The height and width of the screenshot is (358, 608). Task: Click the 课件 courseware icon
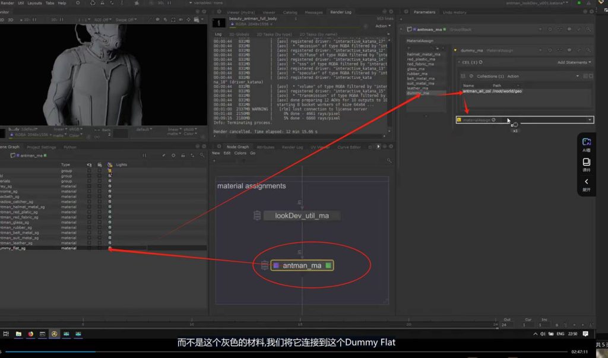click(x=586, y=164)
